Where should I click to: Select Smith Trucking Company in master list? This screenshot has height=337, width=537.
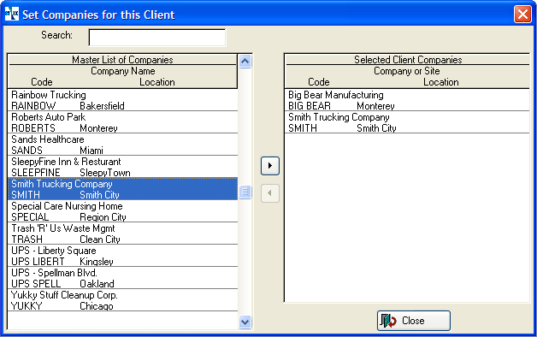click(122, 189)
